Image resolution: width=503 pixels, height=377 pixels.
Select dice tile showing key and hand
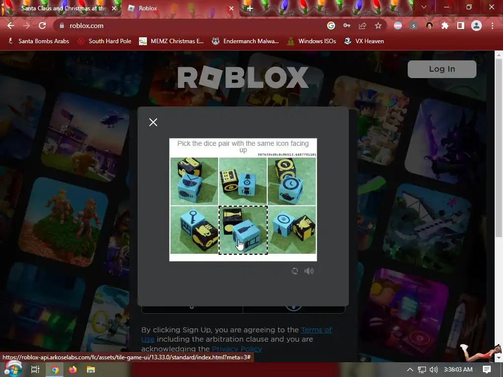pyautogui.click(x=194, y=230)
